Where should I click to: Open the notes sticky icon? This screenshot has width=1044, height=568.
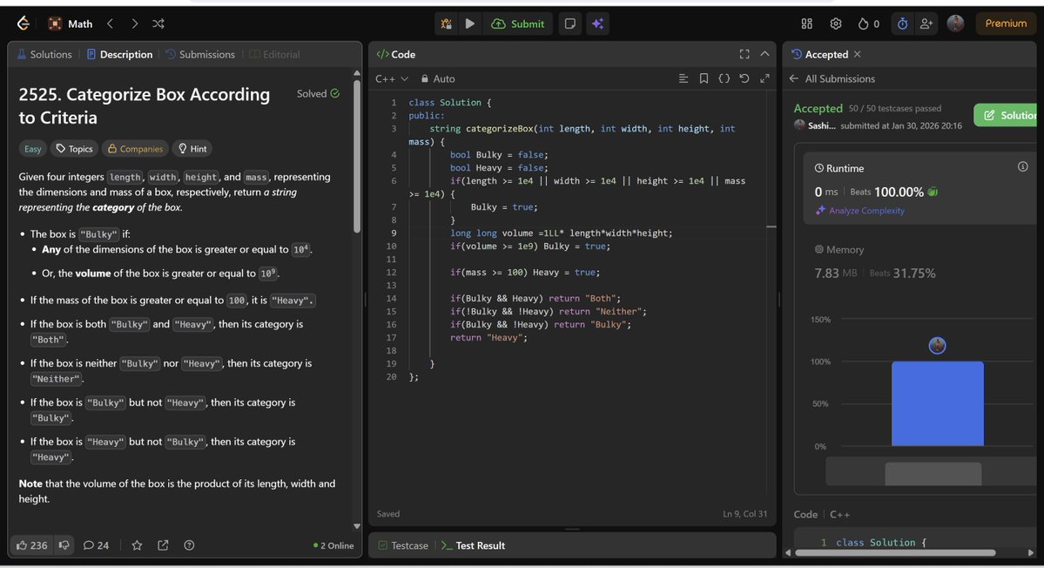[x=570, y=24]
